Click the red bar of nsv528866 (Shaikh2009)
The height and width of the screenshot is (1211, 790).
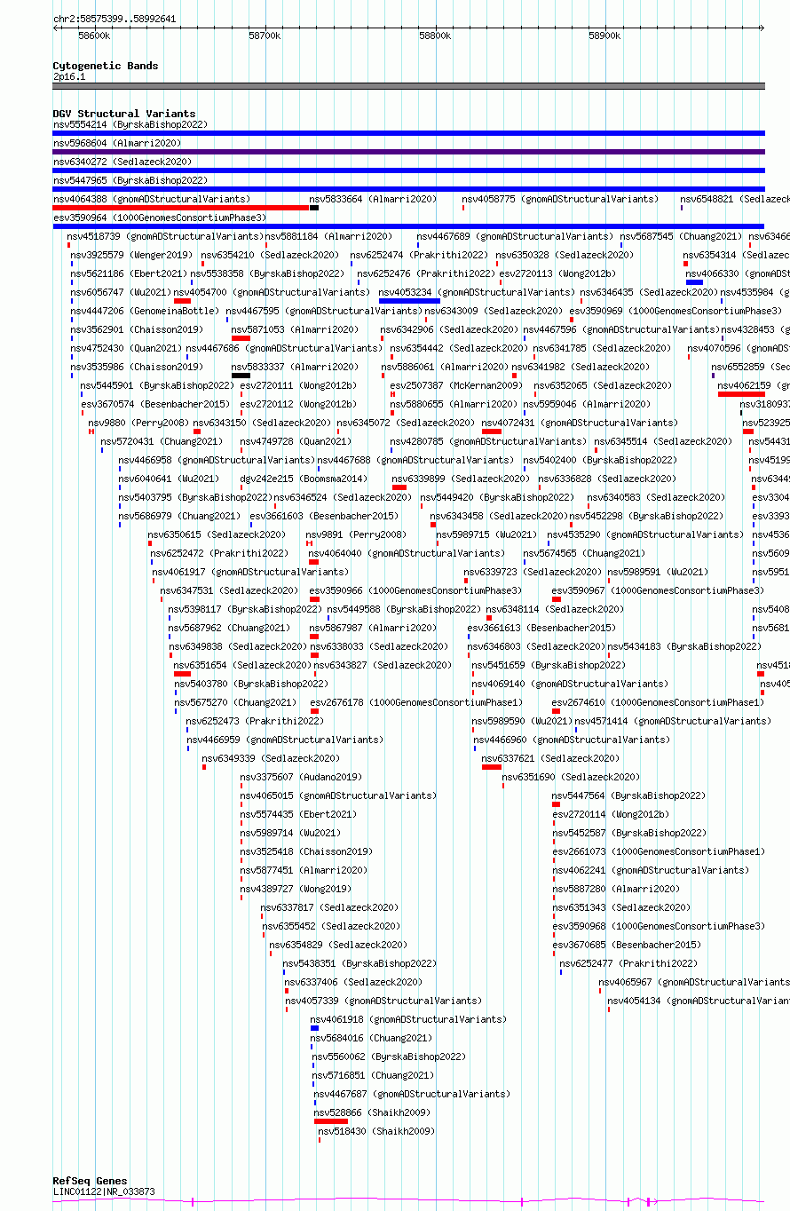331,1121
